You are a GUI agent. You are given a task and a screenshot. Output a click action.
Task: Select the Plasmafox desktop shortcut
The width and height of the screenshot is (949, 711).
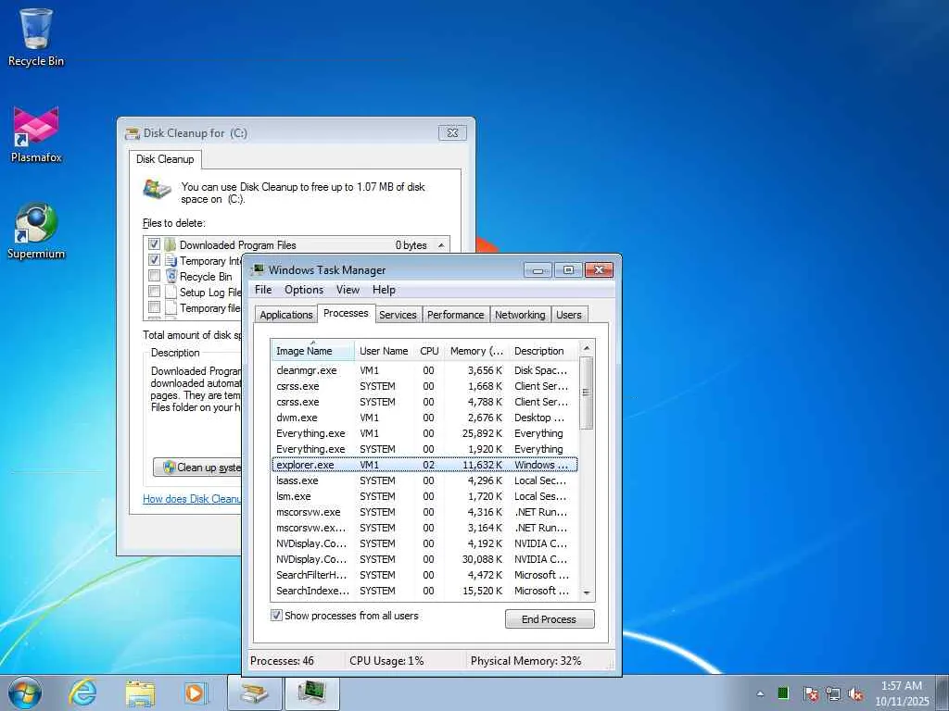[x=36, y=134]
